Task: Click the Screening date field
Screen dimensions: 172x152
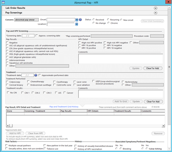Action: pos(28,36)
